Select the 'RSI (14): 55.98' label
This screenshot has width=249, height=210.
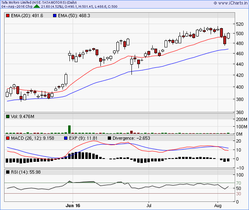point(26,172)
